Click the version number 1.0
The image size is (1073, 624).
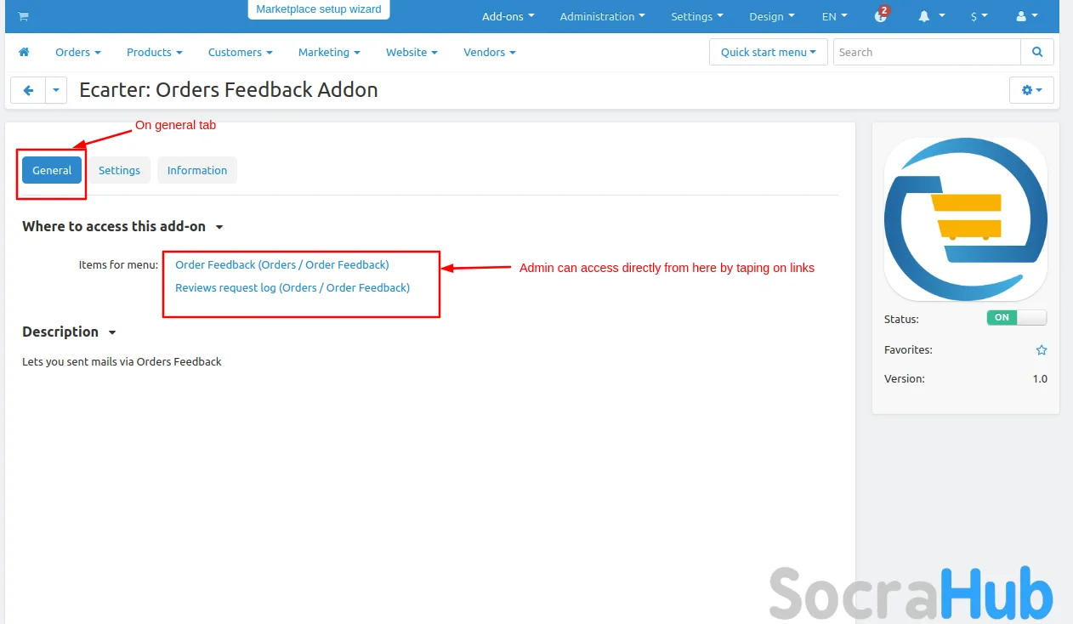[x=1040, y=379]
